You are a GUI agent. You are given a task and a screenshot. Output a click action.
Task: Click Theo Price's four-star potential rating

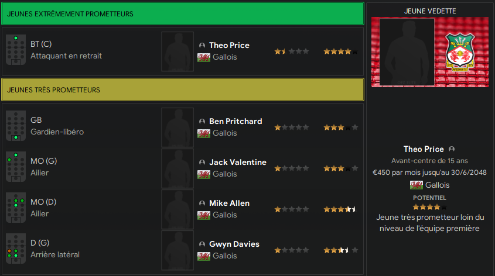(340, 51)
